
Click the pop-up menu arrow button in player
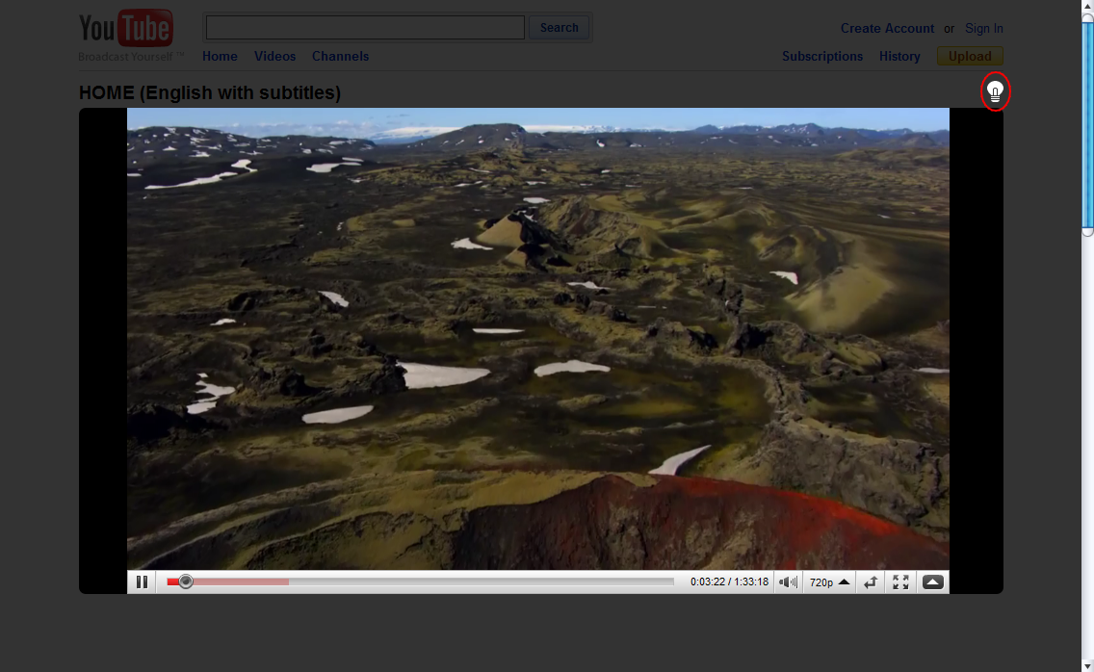pyautogui.click(x=933, y=582)
